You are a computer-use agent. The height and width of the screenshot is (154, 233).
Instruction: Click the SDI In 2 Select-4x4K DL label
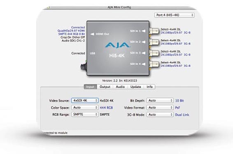coord(170,40)
